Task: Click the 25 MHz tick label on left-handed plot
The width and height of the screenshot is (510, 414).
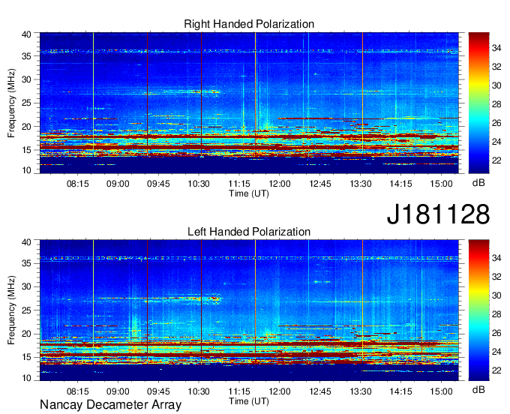Action: (26, 310)
